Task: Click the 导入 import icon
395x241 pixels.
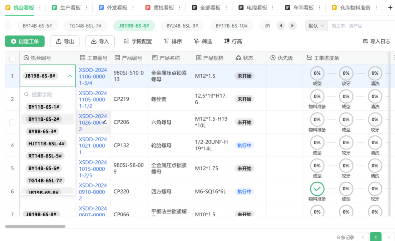Action: pos(100,41)
